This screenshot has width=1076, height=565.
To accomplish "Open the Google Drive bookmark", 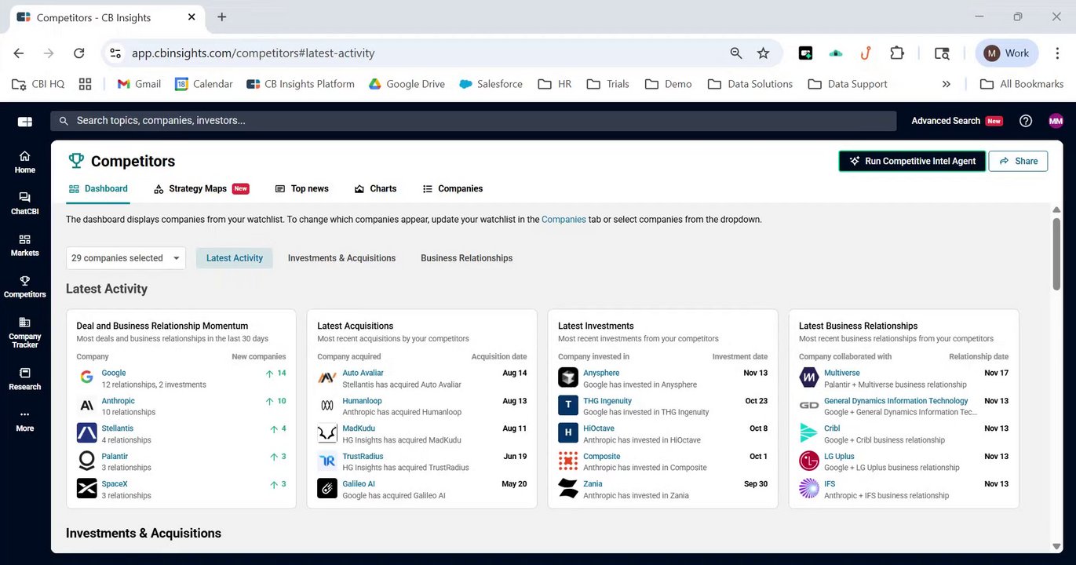I will 407,84.
